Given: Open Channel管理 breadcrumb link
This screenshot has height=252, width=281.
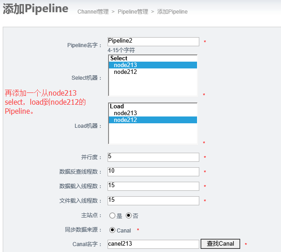Looking at the screenshot, I should pyautogui.click(x=93, y=12).
